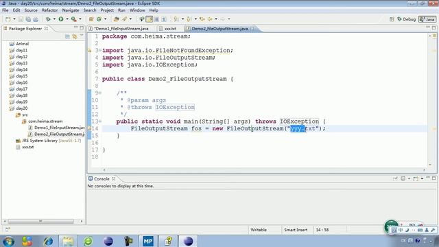Start debugging with the bug icon
The image size is (439, 247).
(48, 19)
